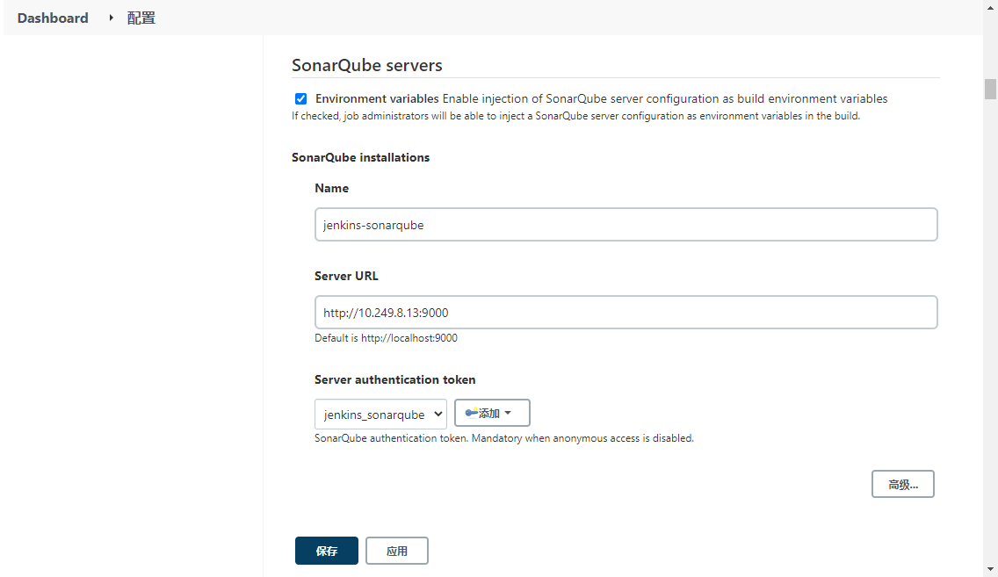Click scrollbar down arrow
This screenshot has height=577, width=998.
click(x=990, y=569)
